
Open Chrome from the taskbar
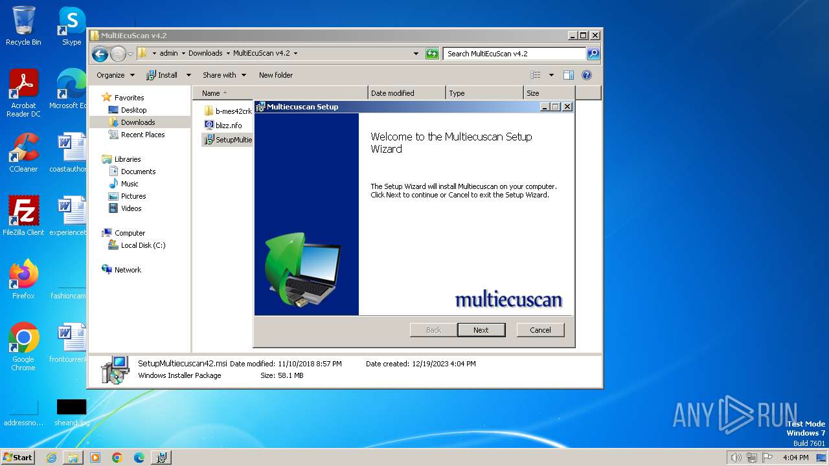coord(117,458)
